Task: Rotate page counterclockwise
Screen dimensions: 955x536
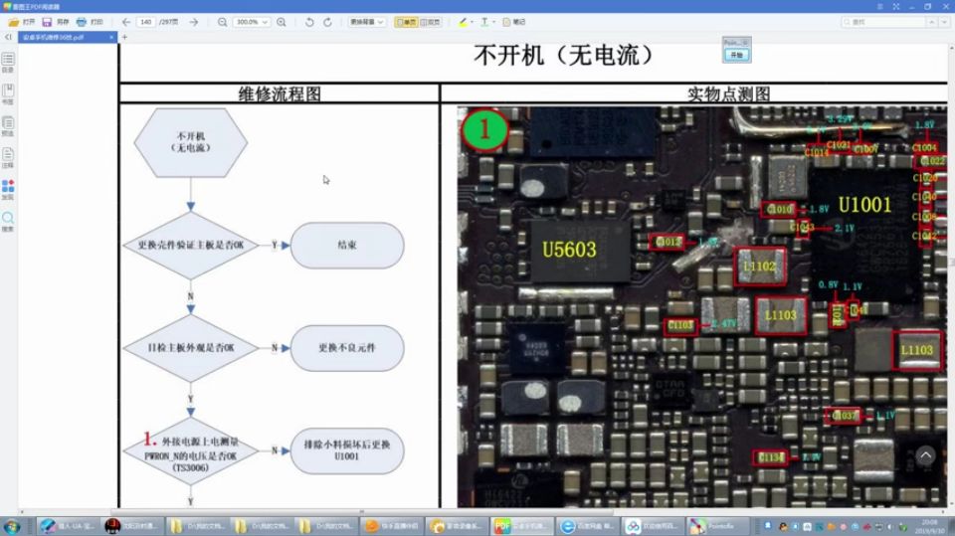Action: pyautogui.click(x=309, y=22)
